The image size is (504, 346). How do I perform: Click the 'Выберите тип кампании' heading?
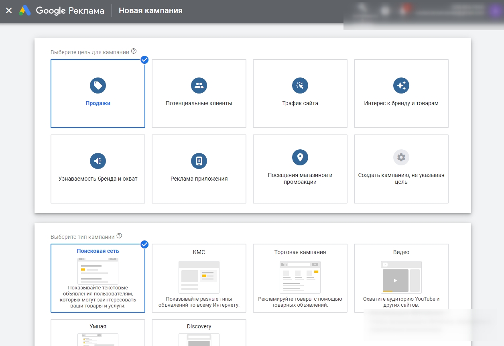coord(83,237)
